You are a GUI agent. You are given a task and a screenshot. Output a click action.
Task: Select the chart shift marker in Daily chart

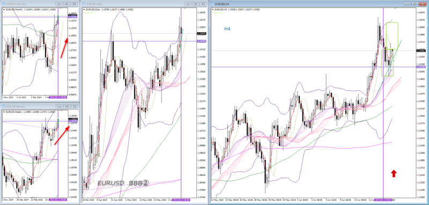[x=184, y=9]
